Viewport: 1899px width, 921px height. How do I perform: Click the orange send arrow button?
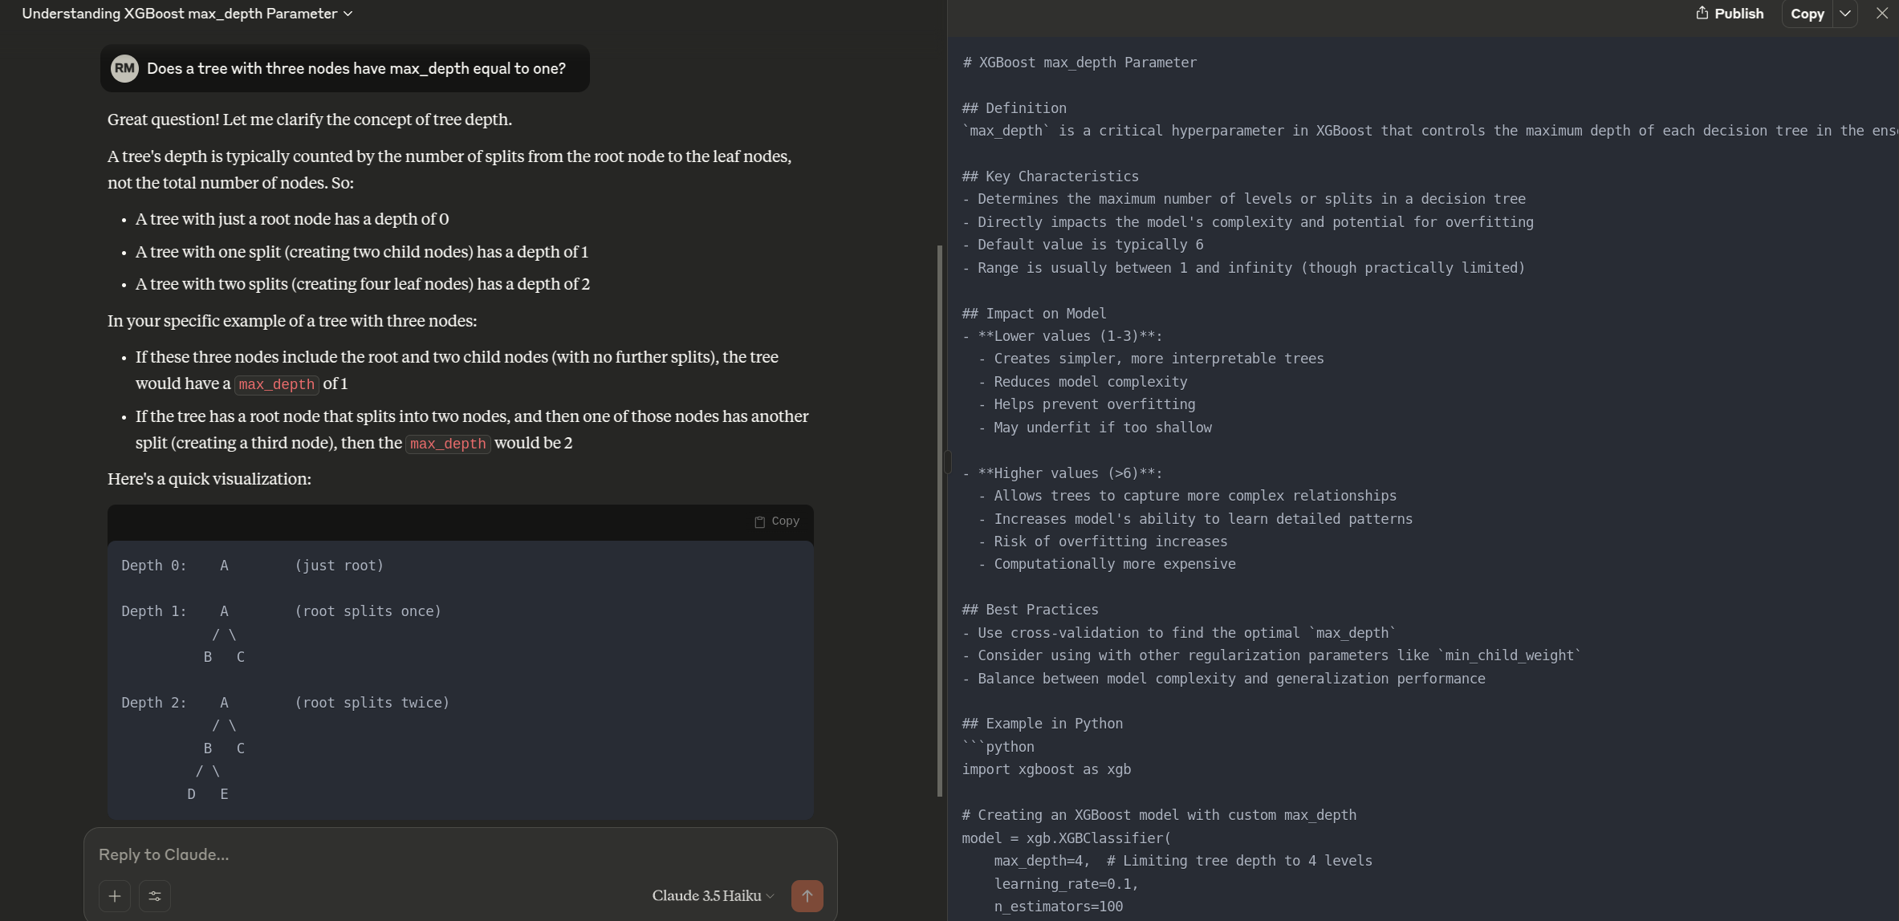pos(807,896)
